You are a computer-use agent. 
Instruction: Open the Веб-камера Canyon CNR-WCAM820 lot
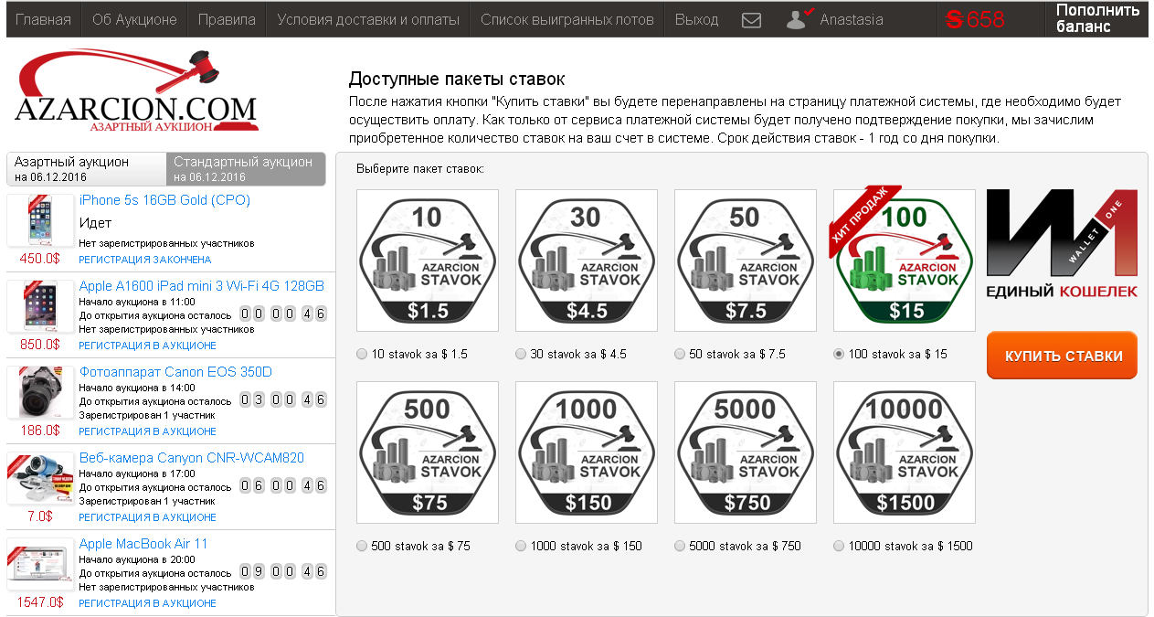click(192, 458)
